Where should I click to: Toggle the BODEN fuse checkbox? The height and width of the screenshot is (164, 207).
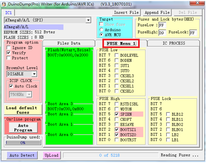117,60
